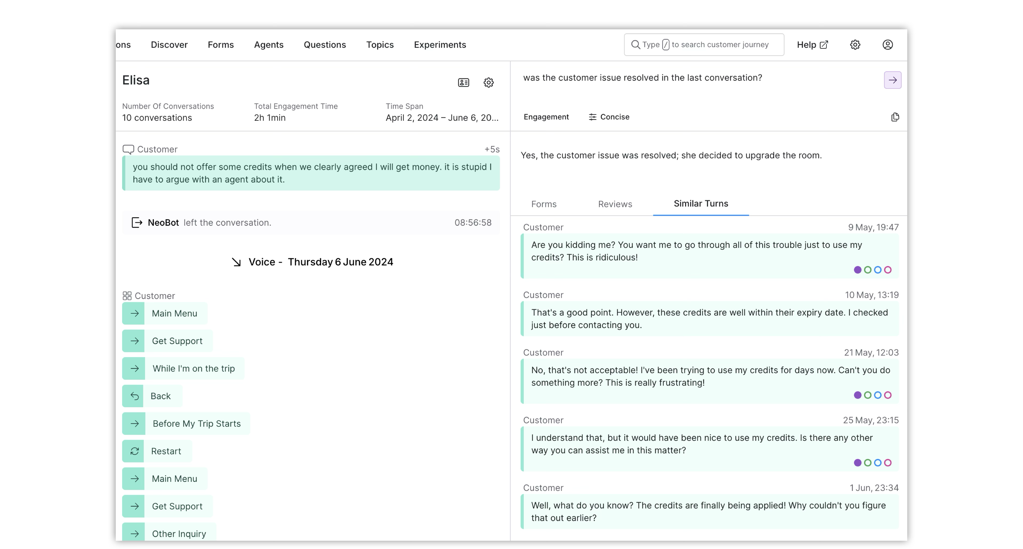The image size is (1023, 549).
Task: Click the Voice incoming call arrow icon
Action: (236, 262)
